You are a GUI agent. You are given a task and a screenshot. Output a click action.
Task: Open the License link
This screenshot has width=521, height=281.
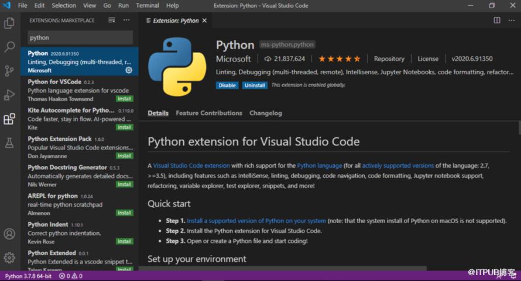(428, 59)
